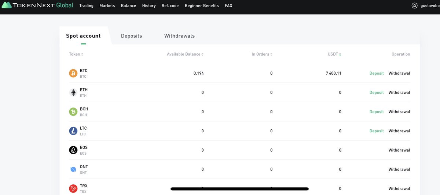Withdraw EOS
Viewport: 440px width, 195px height.
click(399, 150)
